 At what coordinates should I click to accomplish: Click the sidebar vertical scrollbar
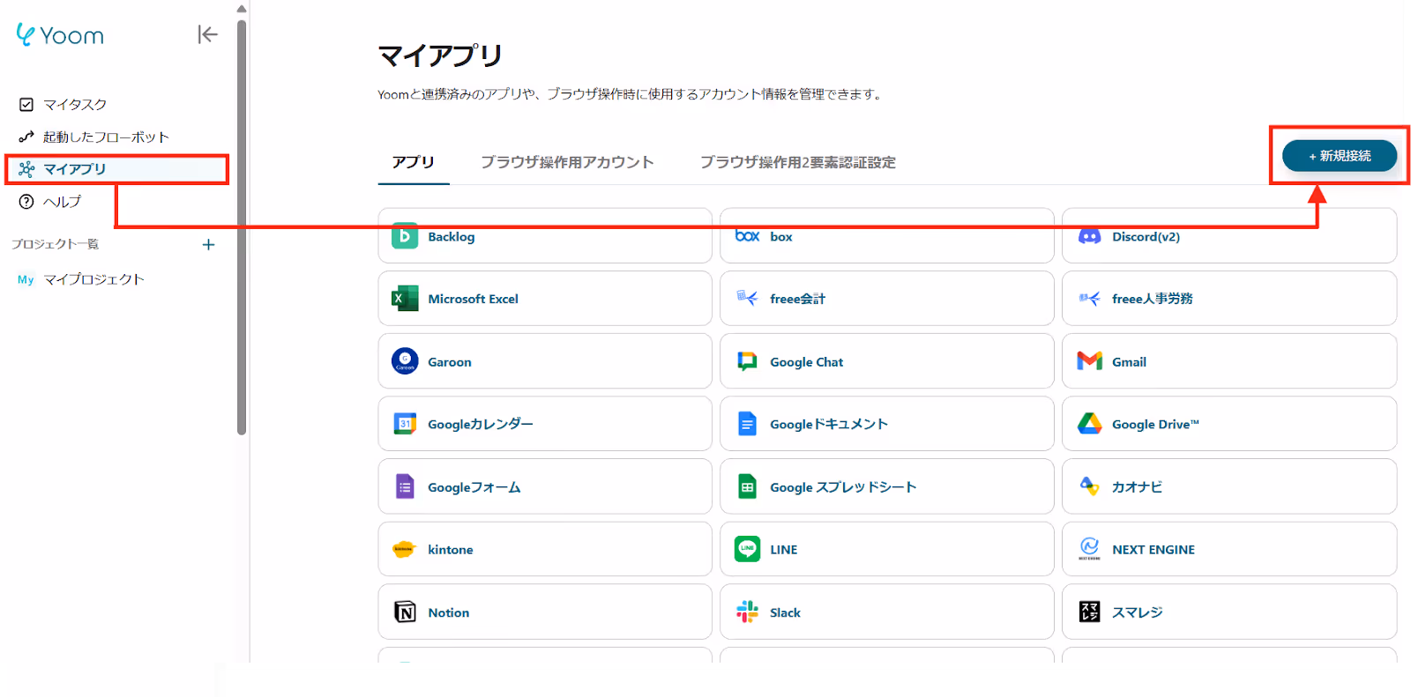(242, 227)
